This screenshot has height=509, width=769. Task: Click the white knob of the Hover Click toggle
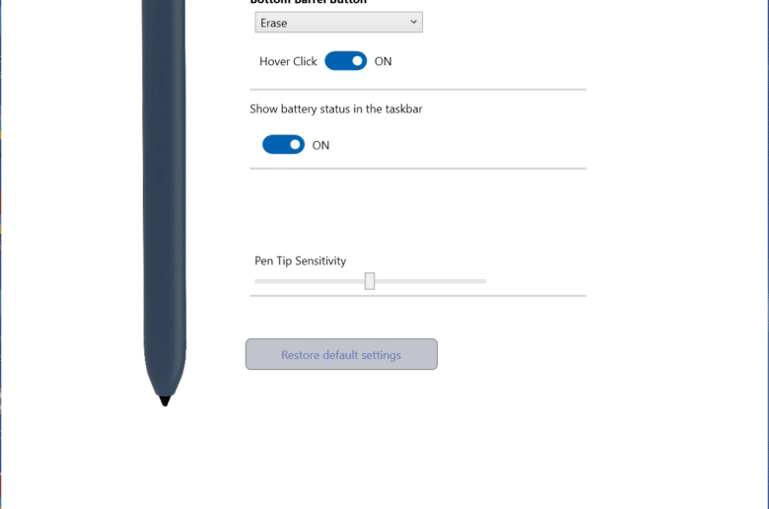[x=357, y=61]
